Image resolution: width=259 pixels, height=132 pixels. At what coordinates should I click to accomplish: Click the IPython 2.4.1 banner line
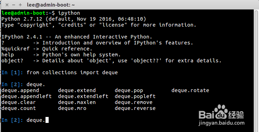[77, 37]
